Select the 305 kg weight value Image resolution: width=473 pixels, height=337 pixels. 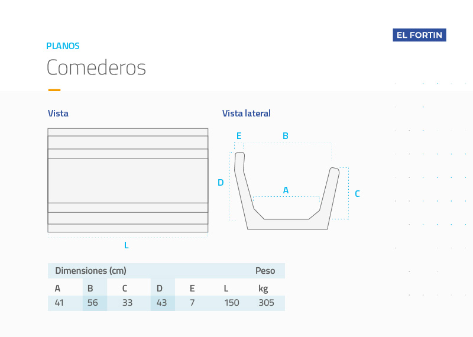(267, 303)
